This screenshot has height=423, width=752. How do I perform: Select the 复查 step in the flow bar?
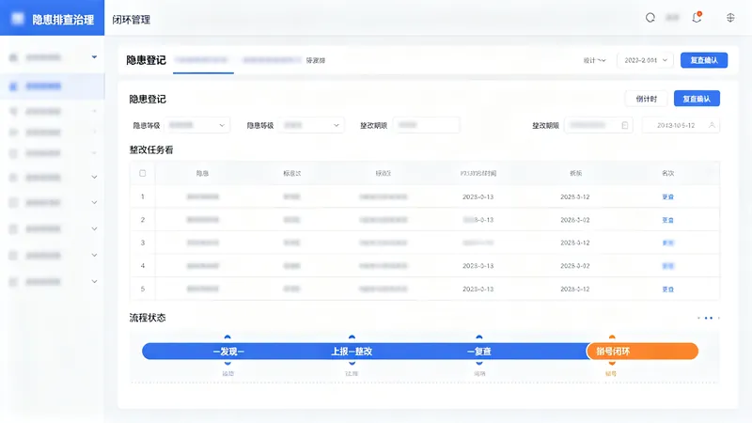[x=479, y=352]
